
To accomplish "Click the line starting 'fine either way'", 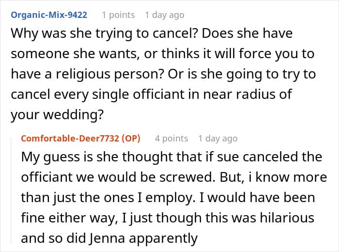I will click(167, 218).
